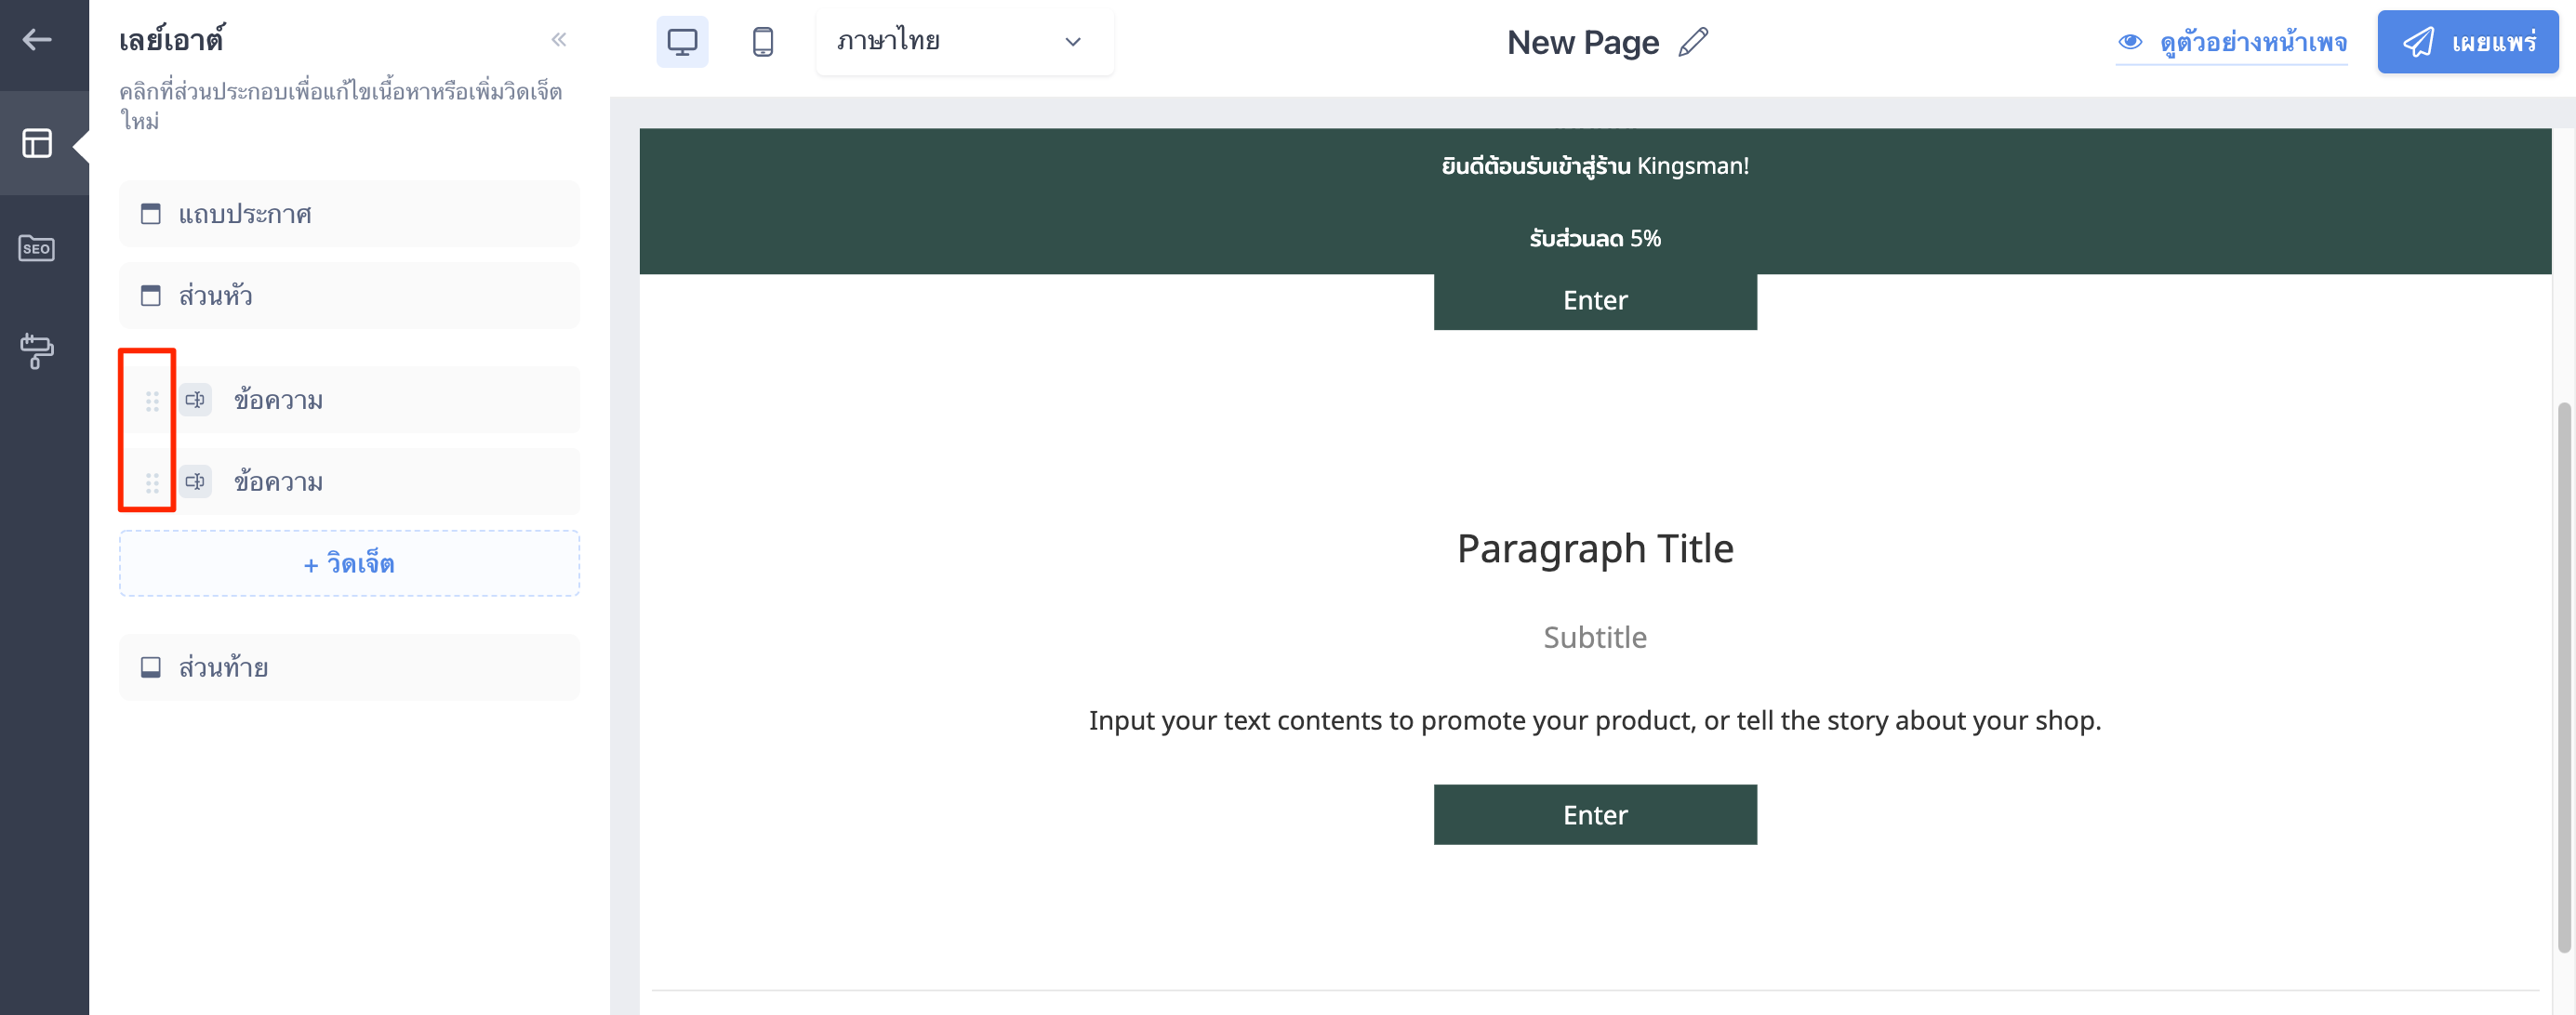2576x1015 pixels.
Task: Click the page preview vertical scrollbar
Action: tap(2563, 677)
